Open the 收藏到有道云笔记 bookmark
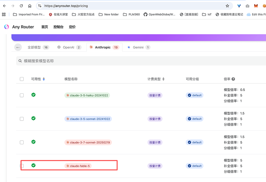Image resolution: width=266 pixels, height=182 pixels. tap(229, 14)
